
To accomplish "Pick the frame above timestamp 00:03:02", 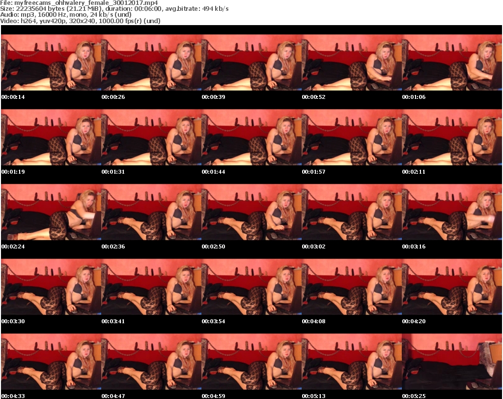I will coord(352,212).
